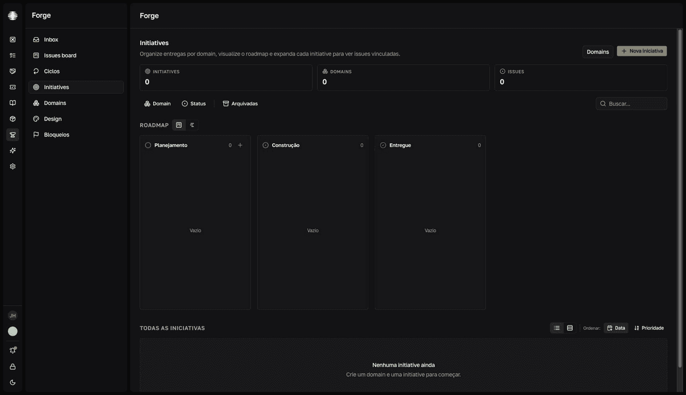Click the padlock lock icon

(13, 366)
